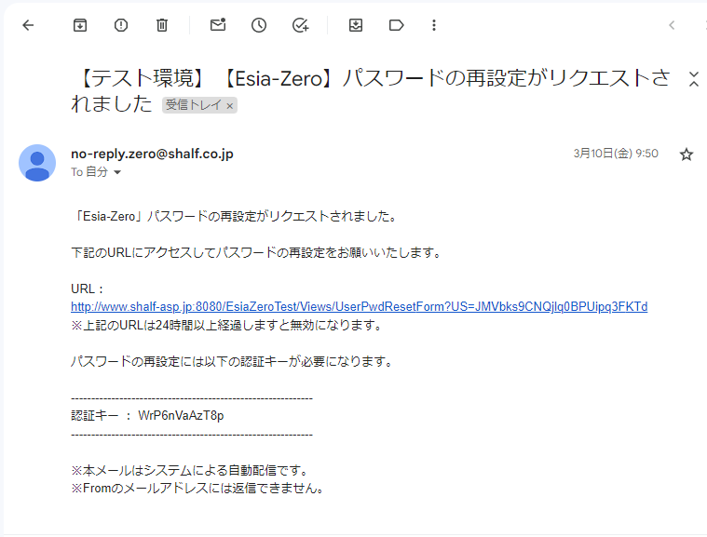Image resolution: width=707 pixels, height=537 pixels.
Task: Click the line 下記のURLにアクセスして
Action: click(x=255, y=252)
